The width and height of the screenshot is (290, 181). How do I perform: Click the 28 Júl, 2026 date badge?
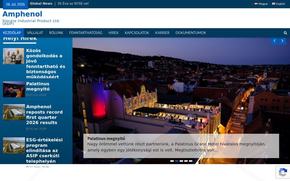coord(15,4)
